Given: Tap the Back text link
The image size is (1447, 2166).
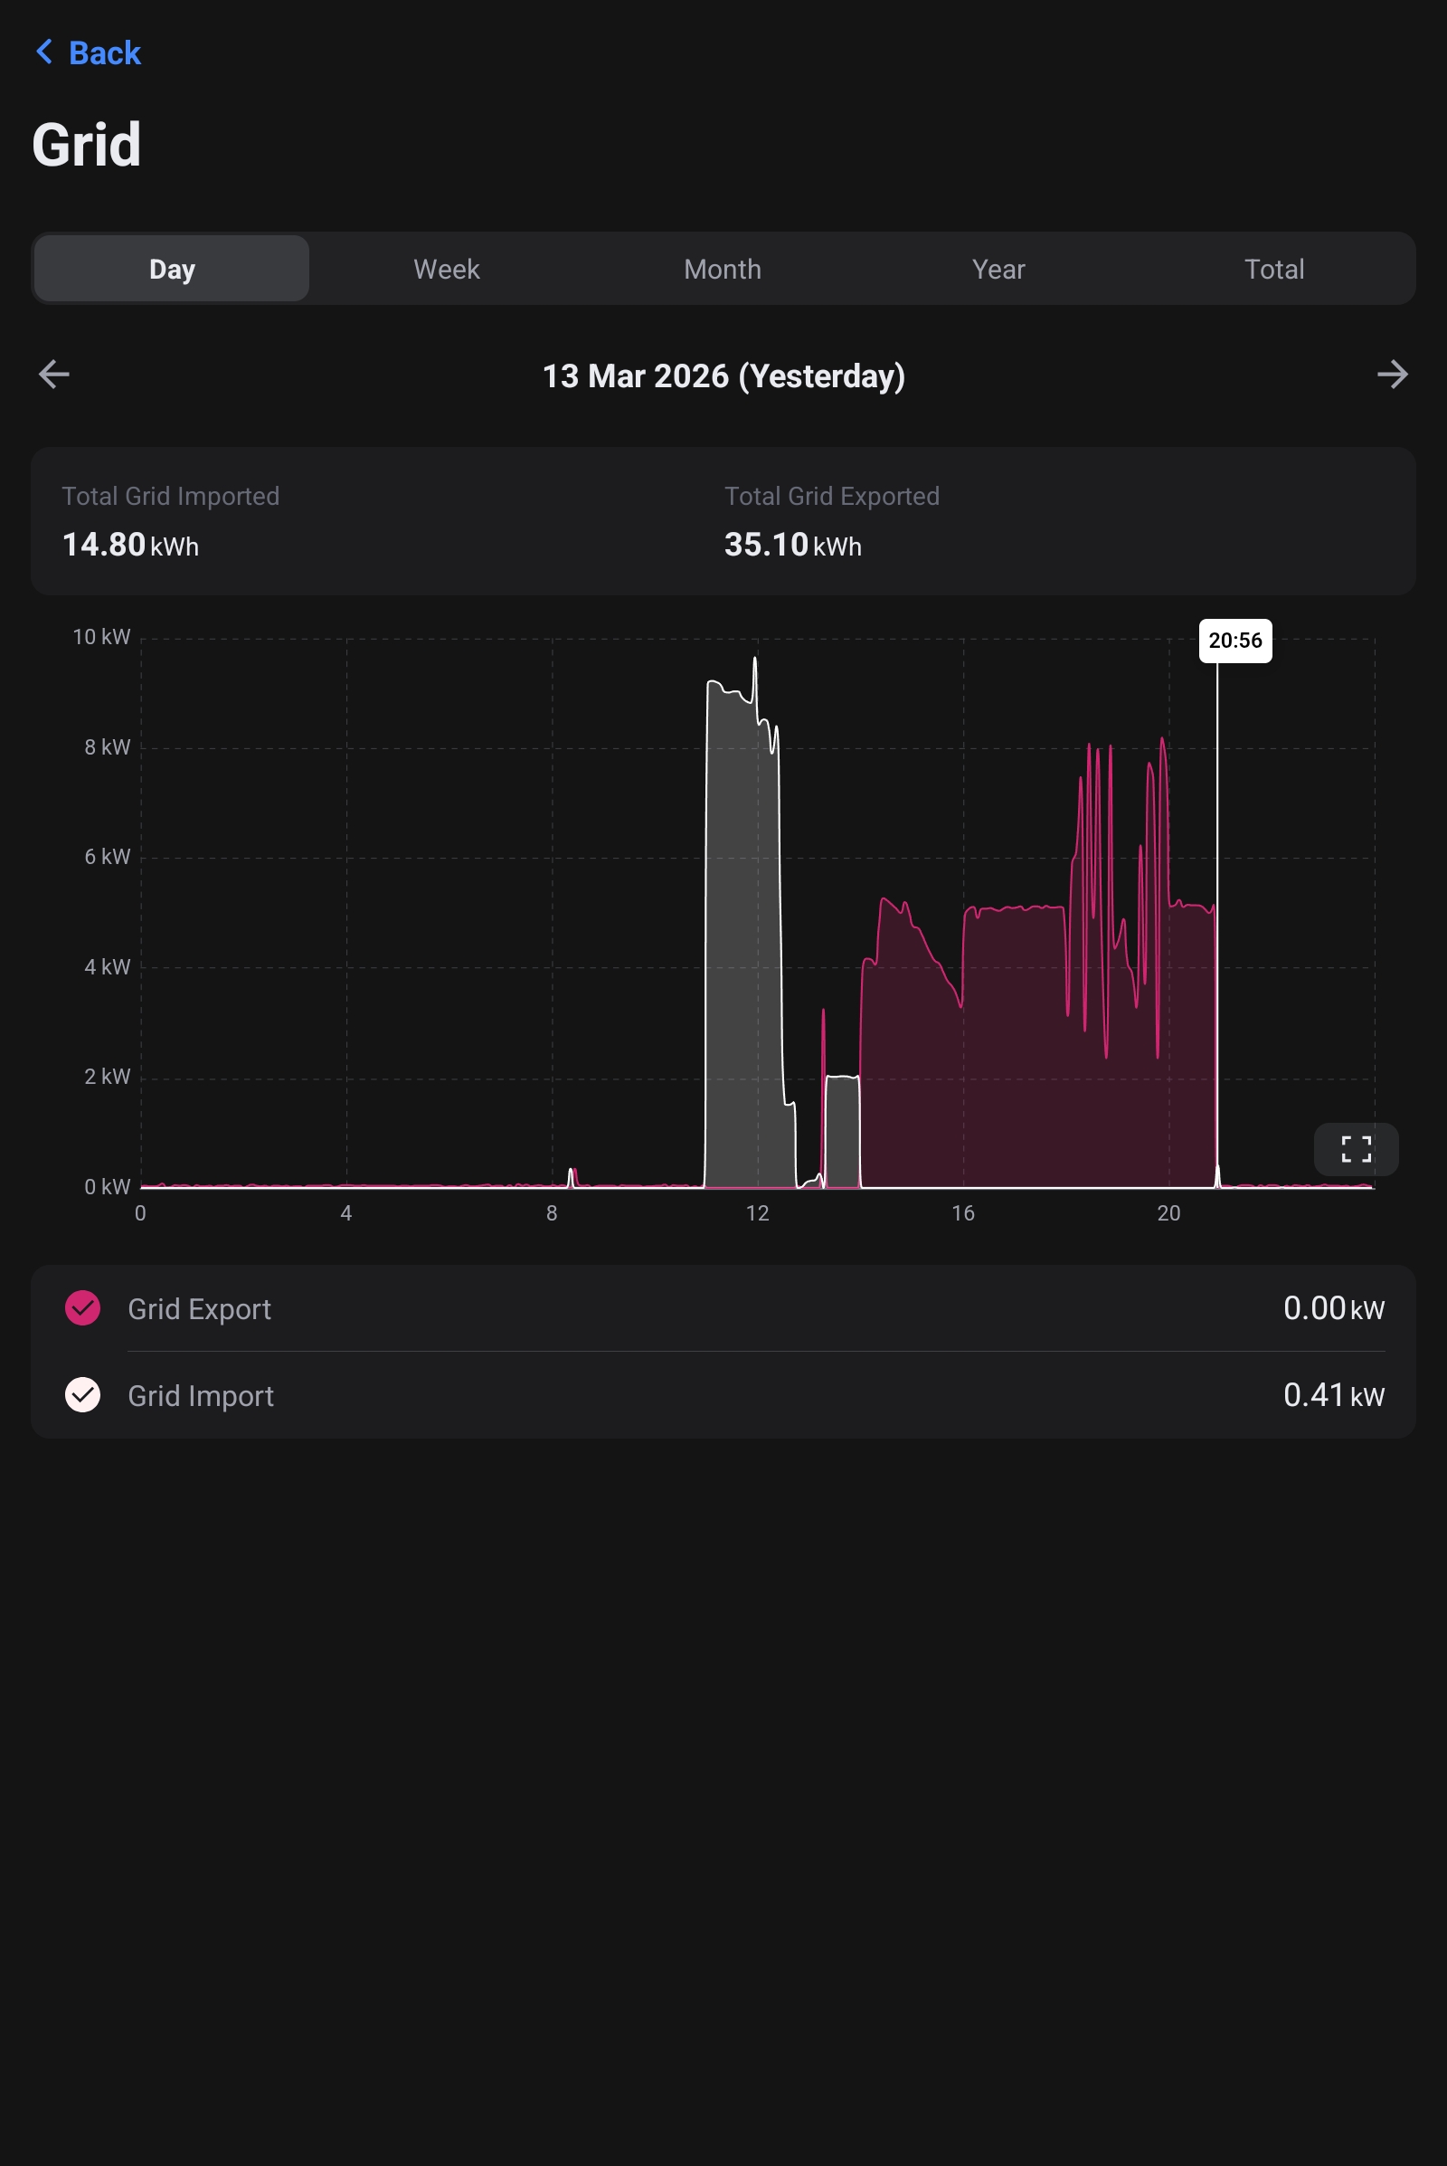Looking at the screenshot, I should point(104,53).
